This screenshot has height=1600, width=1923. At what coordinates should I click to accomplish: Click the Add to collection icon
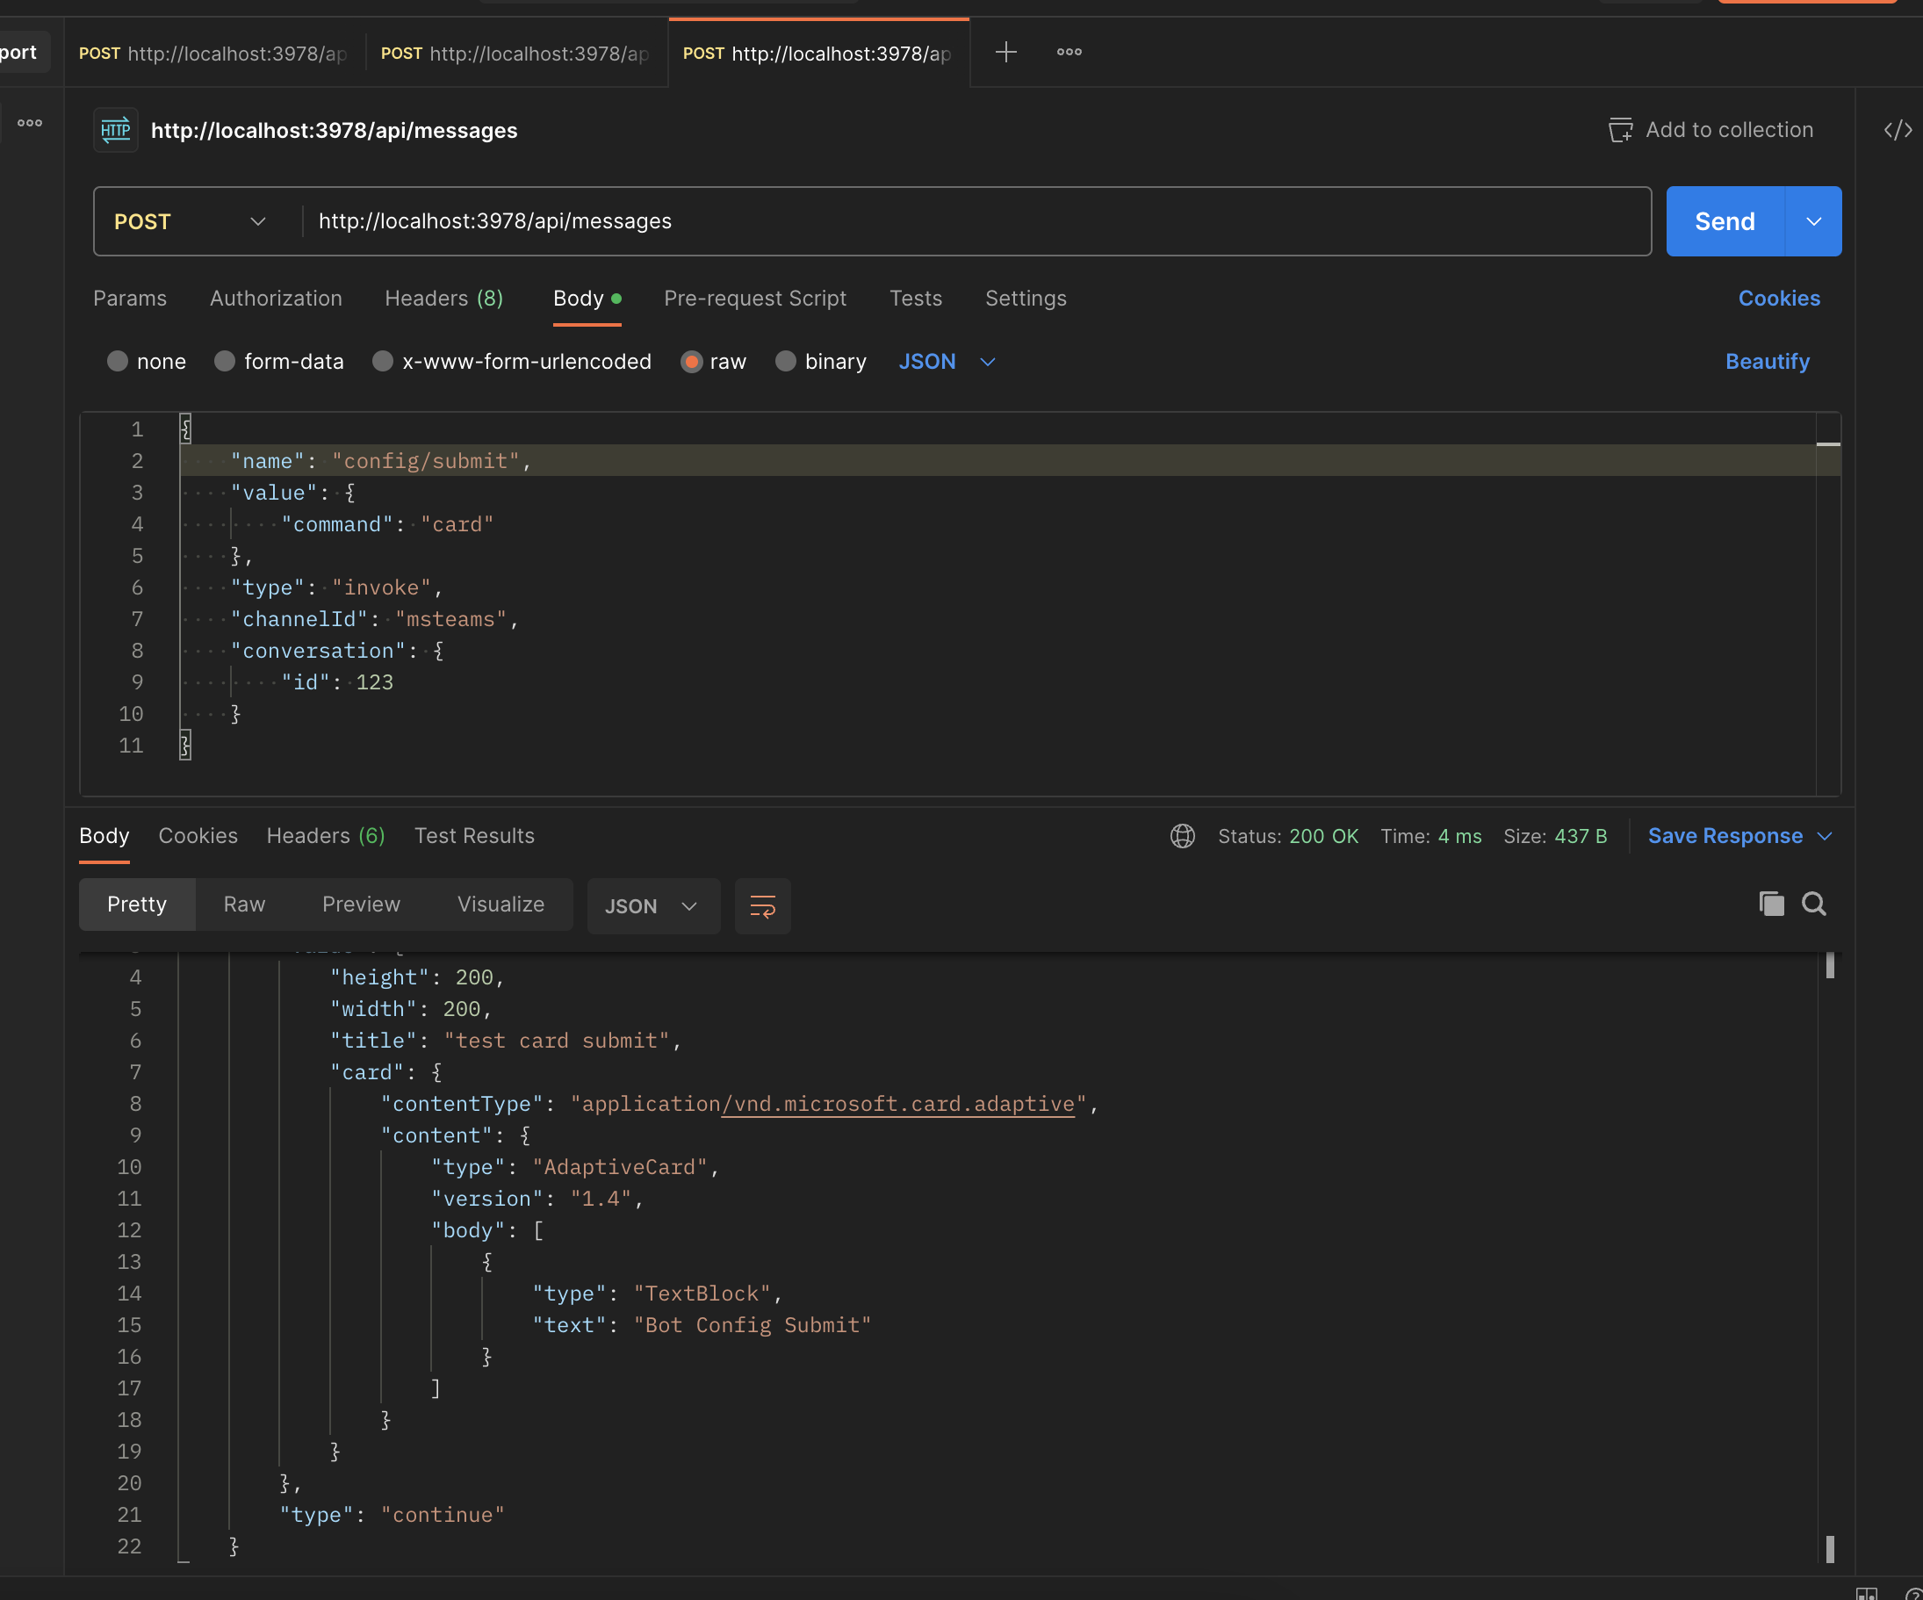(1620, 130)
